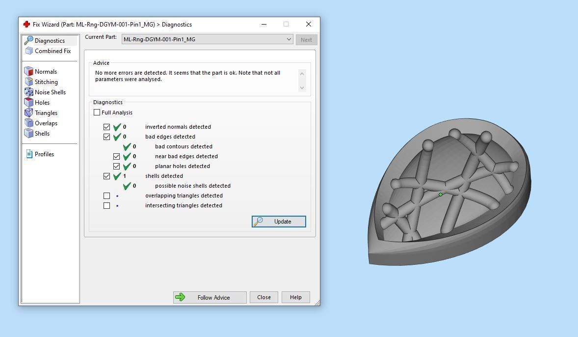Image resolution: width=578 pixels, height=337 pixels.
Task: Open the Triangles fixing page
Action: [x=46, y=113]
